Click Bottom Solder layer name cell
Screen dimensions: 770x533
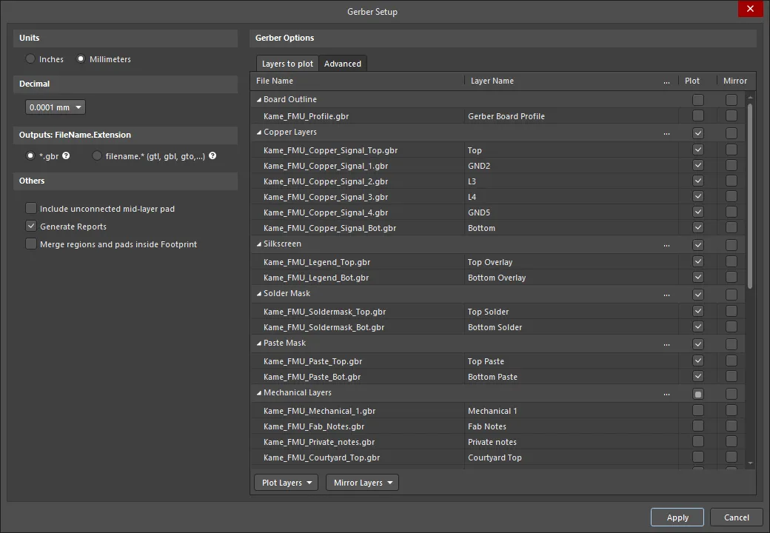coord(571,327)
